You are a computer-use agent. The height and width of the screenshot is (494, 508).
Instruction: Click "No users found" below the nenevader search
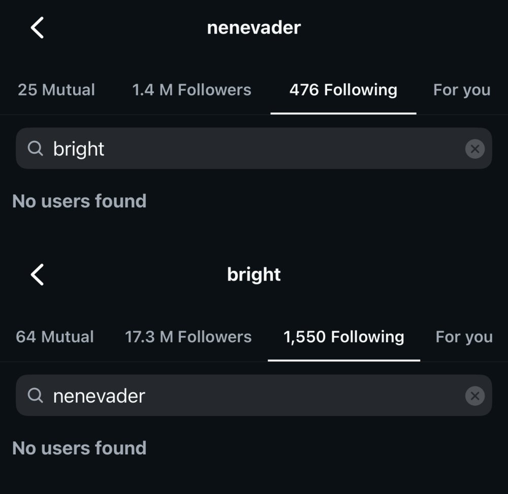79,448
